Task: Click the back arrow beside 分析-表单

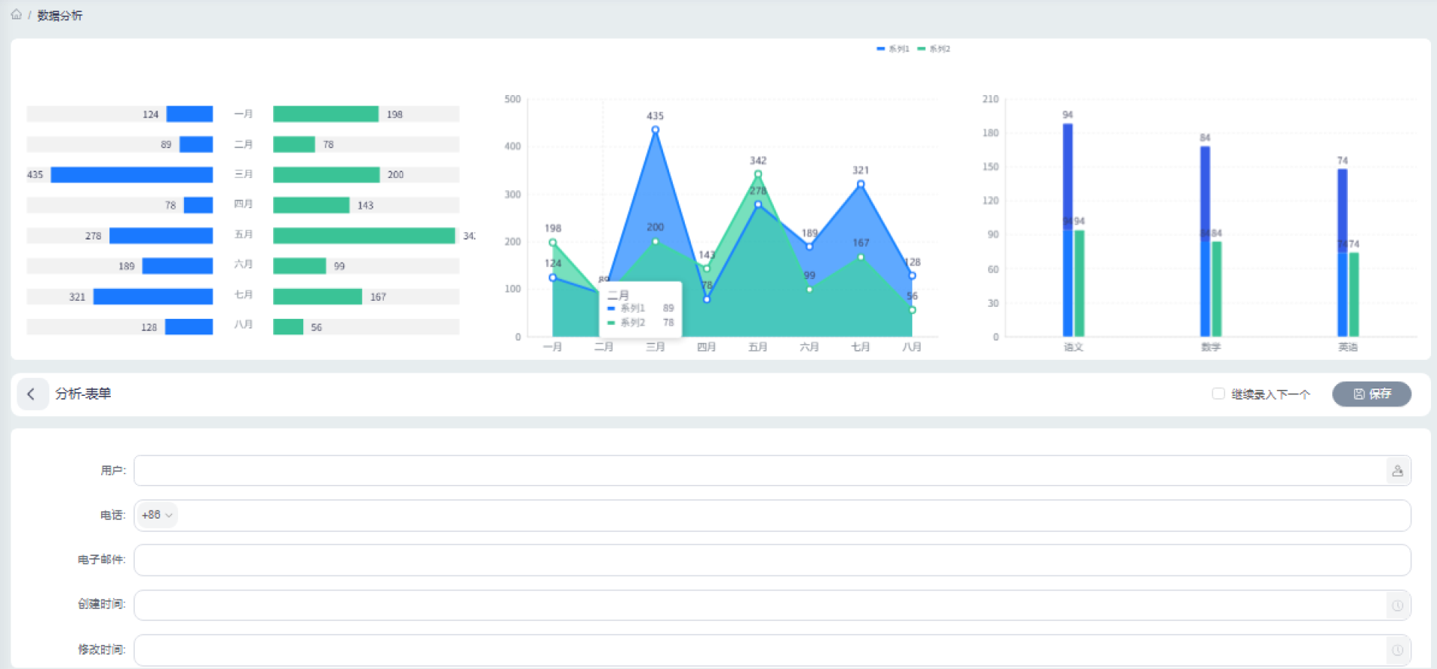Action: click(31, 394)
